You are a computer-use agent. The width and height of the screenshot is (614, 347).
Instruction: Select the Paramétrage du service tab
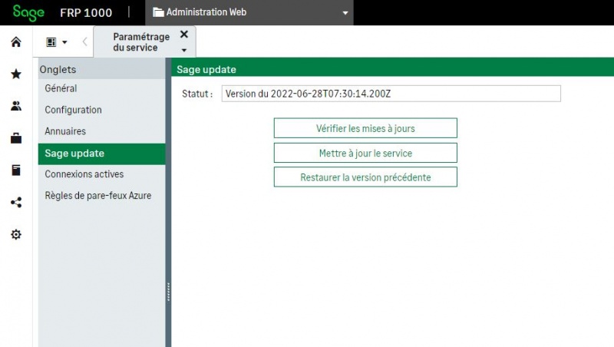pos(141,42)
